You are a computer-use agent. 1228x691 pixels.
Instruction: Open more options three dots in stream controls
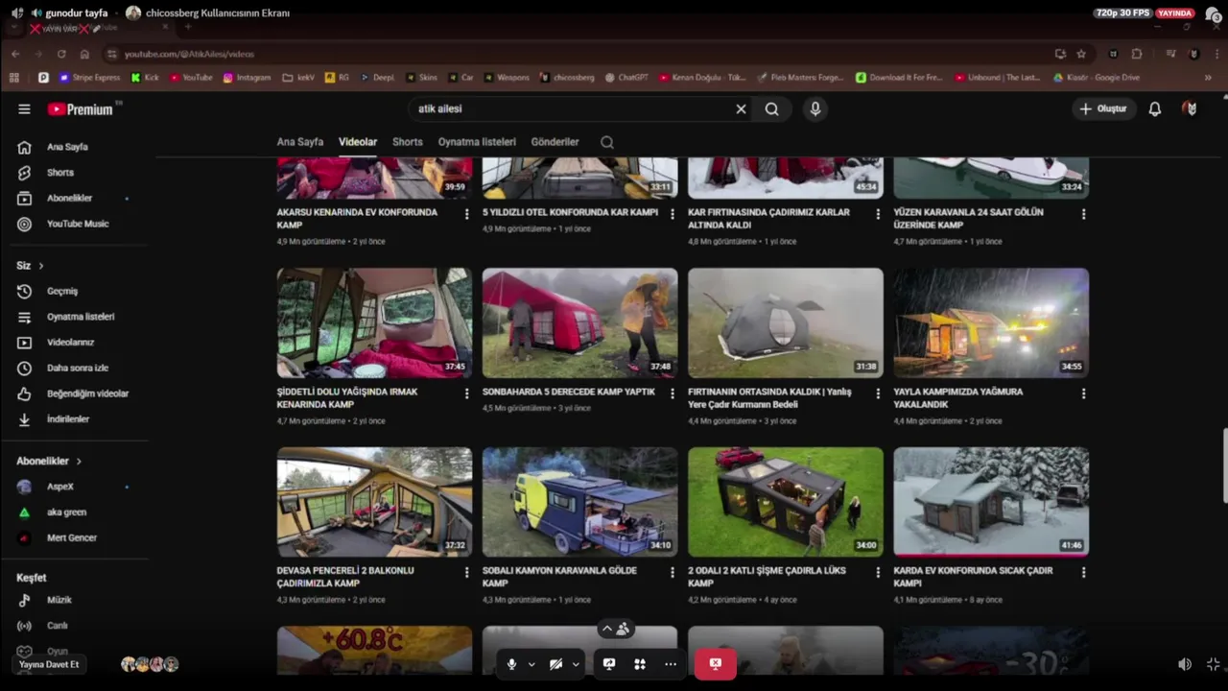[671, 664]
